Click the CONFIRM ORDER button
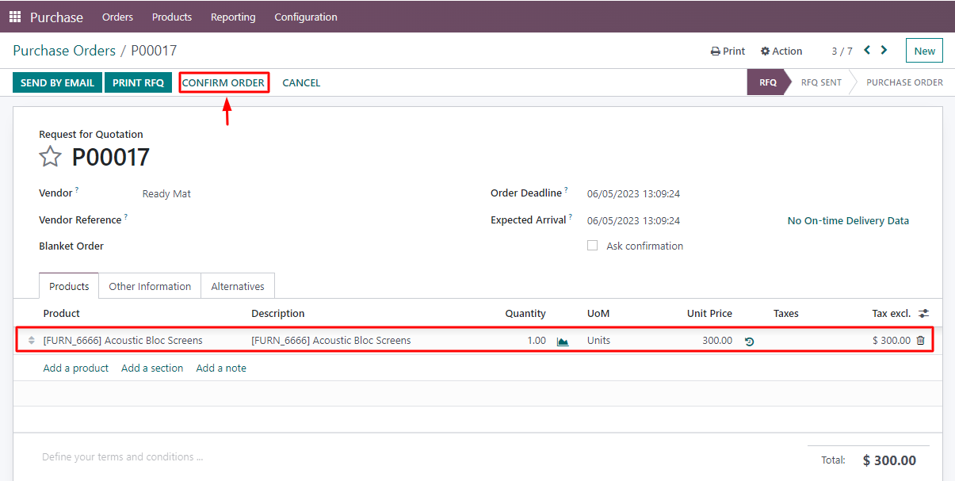Image resolution: width=955 pixels, height=481 pixels. [x=224, y=82]
